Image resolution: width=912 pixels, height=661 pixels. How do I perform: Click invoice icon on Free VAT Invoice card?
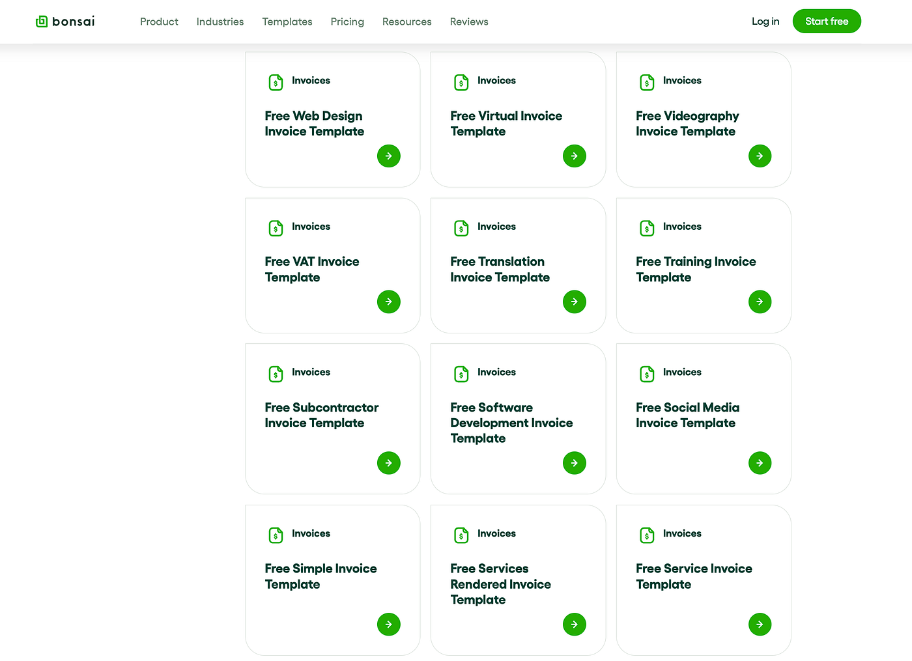click(x=276, y=228)
